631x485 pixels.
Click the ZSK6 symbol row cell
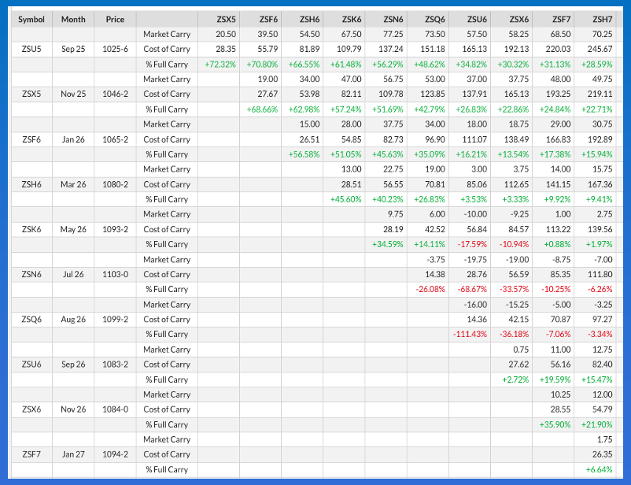coord(31,229)
